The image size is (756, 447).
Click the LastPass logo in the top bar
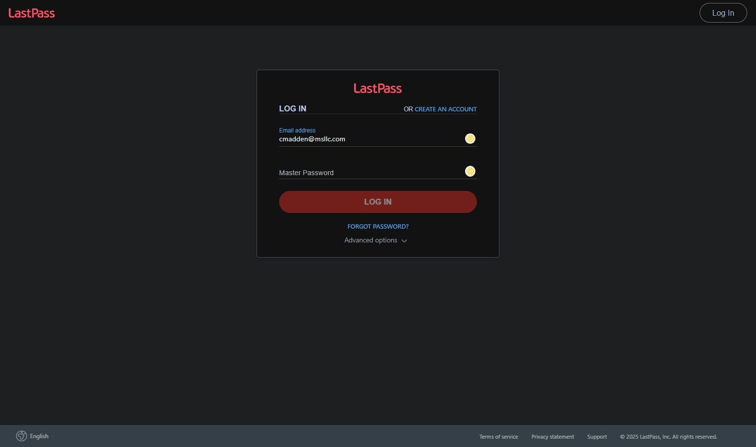point(31,13)
